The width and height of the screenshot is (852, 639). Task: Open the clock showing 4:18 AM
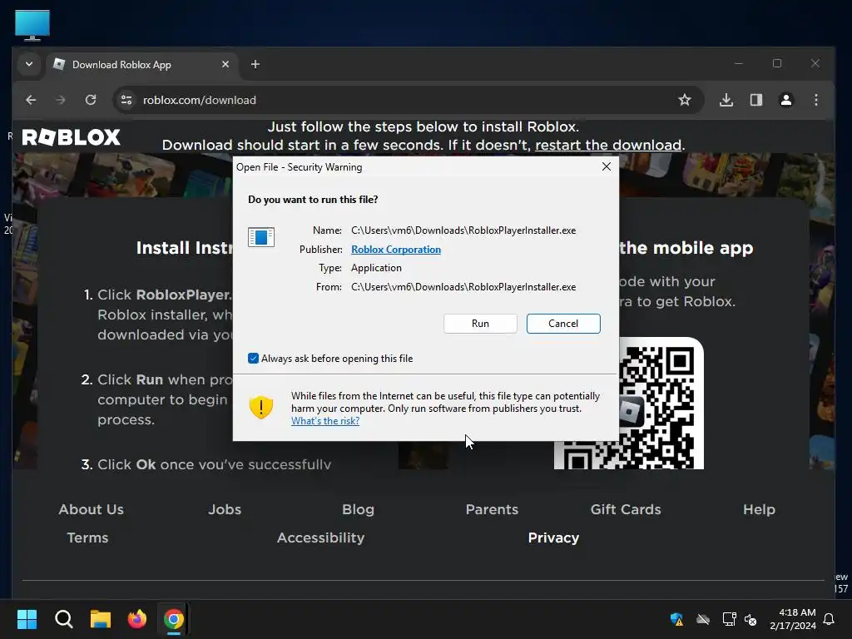[793, 619]
